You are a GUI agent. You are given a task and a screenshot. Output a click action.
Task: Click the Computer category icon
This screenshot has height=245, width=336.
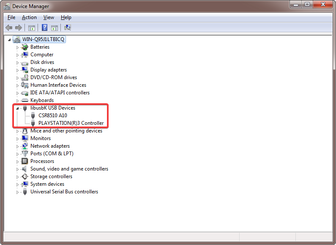tap(25, 55)
